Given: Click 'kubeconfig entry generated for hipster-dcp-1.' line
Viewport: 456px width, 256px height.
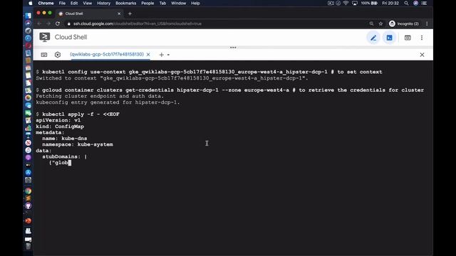Looking at the screenshot, I should [108, 102].
